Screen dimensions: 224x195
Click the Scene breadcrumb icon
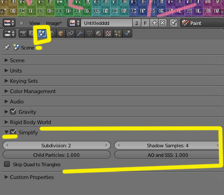click(16, 47)
